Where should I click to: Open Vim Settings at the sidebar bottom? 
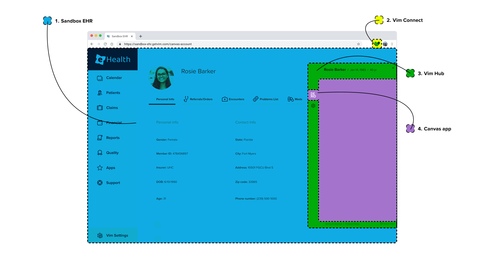113,235
